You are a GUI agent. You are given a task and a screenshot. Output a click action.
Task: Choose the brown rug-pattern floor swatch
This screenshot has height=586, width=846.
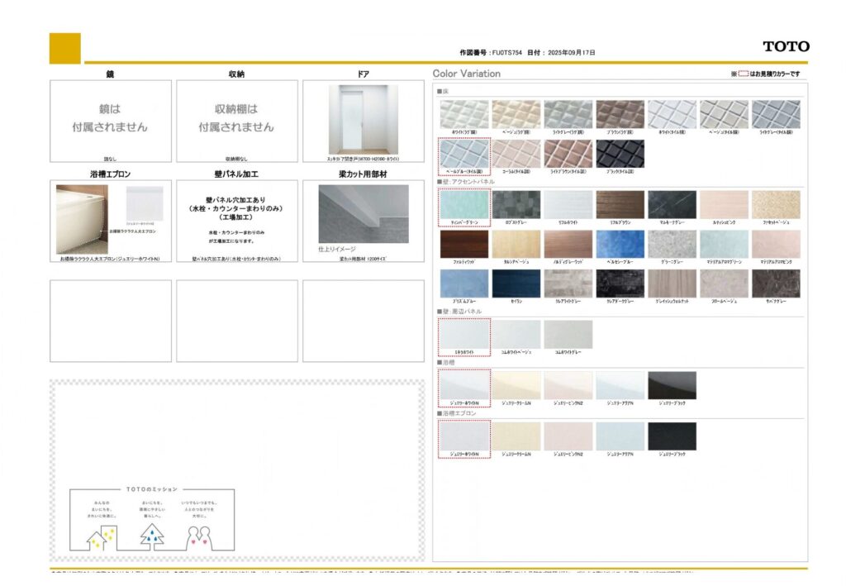(x=620, y=114)
